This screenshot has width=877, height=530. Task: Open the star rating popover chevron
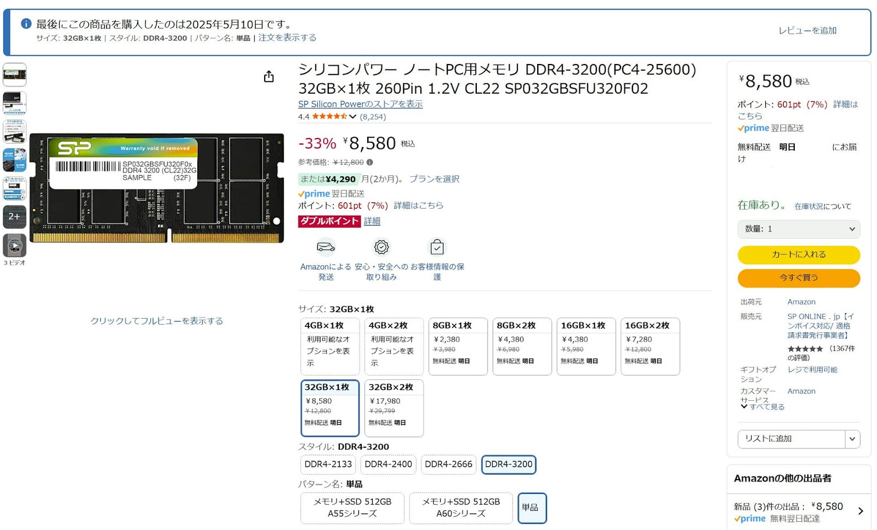[x=352, y=117]
